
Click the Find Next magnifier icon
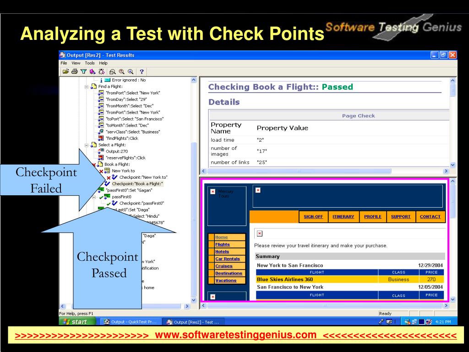130,71
